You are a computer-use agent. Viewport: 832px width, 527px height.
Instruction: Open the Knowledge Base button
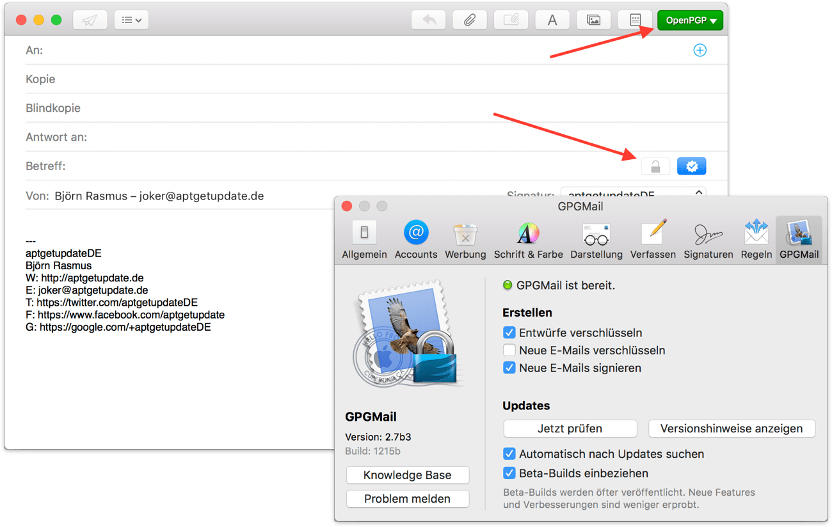(x=408, y=475)
